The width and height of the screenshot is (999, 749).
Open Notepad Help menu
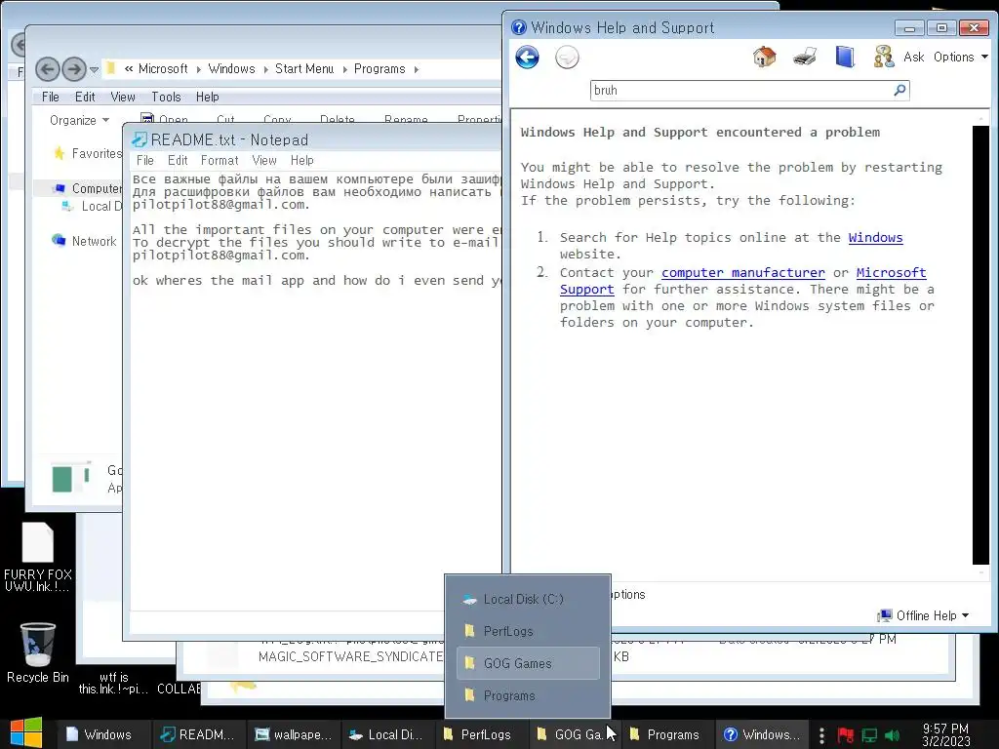click(302, 161)
